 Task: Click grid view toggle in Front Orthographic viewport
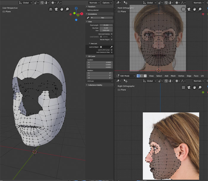click(x=183, y=9)
